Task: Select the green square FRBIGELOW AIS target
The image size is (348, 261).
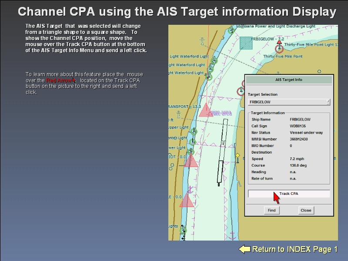Action: (246, 43)
